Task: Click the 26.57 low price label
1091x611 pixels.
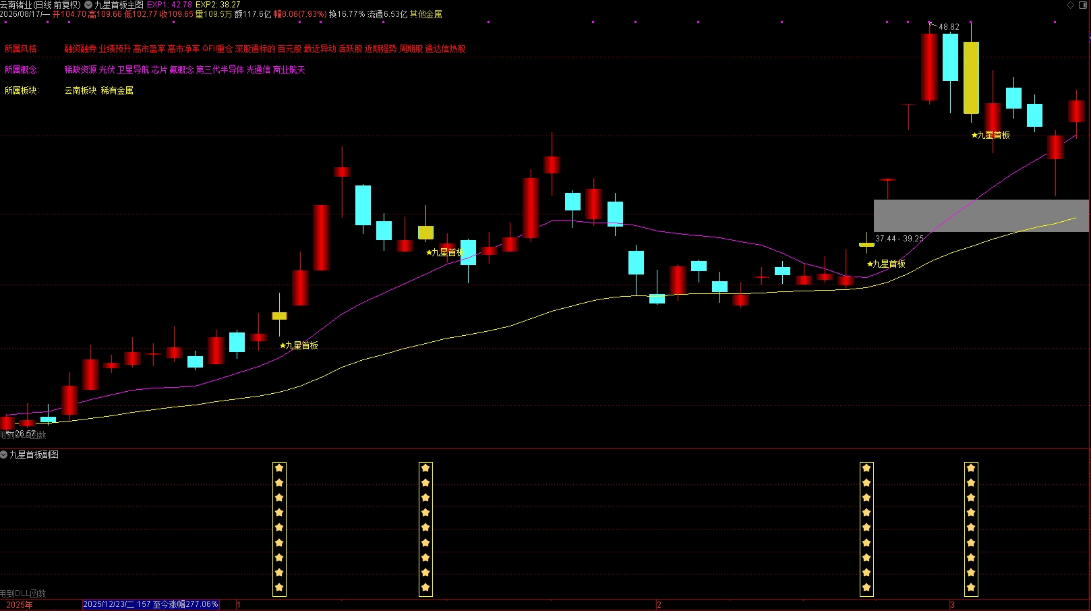Action: click(25, 434)
